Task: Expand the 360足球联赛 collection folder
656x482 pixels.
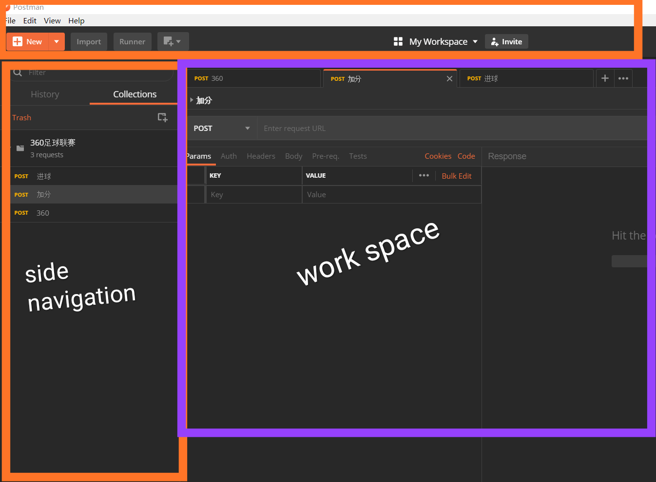Action: (94, 148)
